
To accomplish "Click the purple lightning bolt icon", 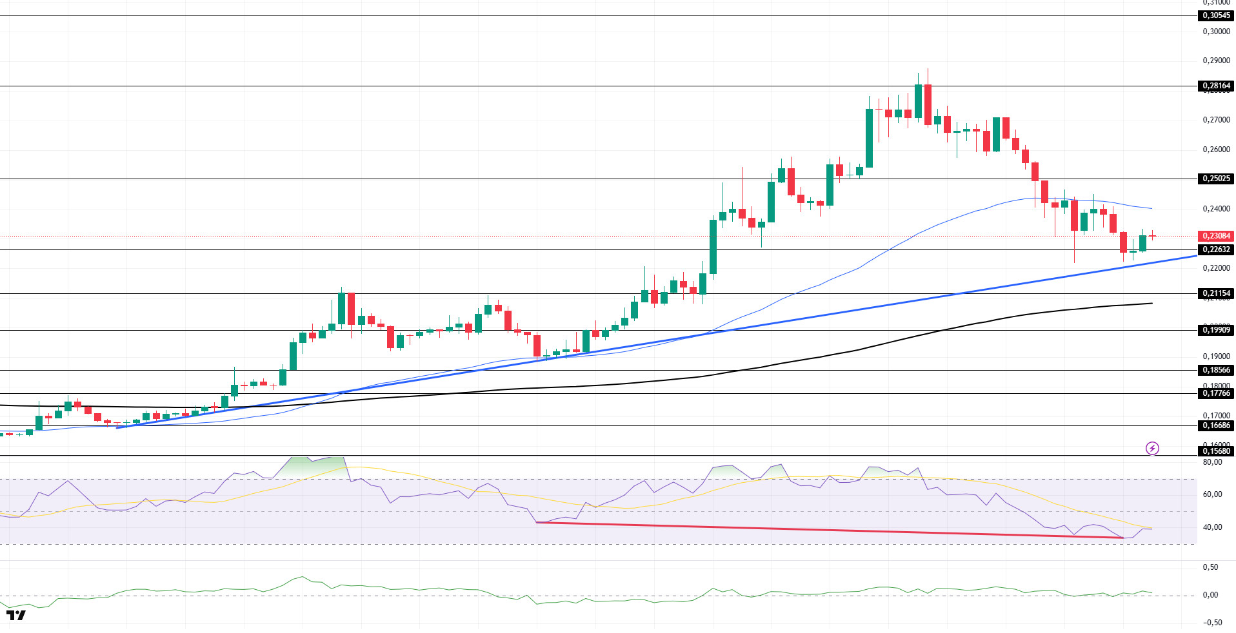I will tap(1152, 448).
